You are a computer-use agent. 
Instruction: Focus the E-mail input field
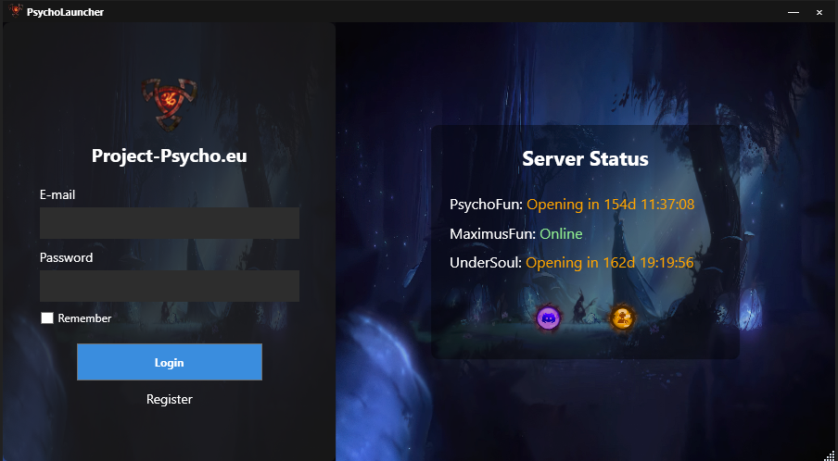point(170,223)
